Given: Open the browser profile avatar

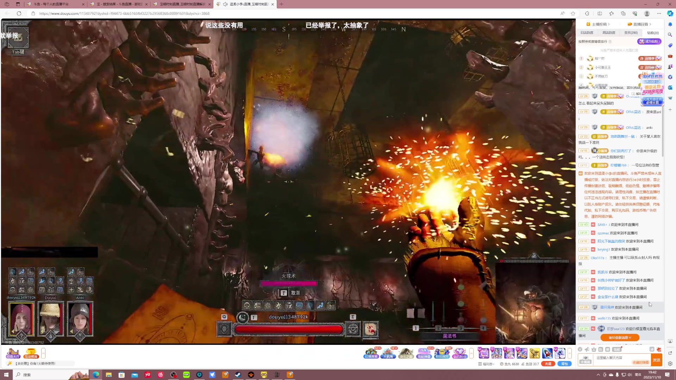Looking at the screenshot, I should point(647,13).
